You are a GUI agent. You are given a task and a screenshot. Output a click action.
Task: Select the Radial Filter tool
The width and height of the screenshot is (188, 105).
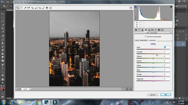point(51,8)
